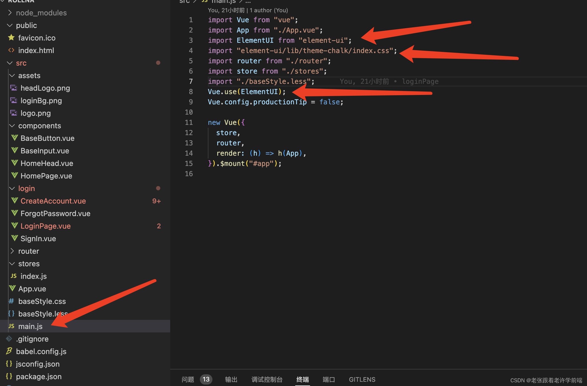Switch to the 终端 terminal tab
Viewport: 587px width, 386px height.
click(303, 379)
